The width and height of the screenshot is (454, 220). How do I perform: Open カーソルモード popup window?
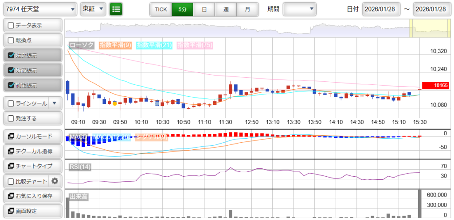[32, 136]
